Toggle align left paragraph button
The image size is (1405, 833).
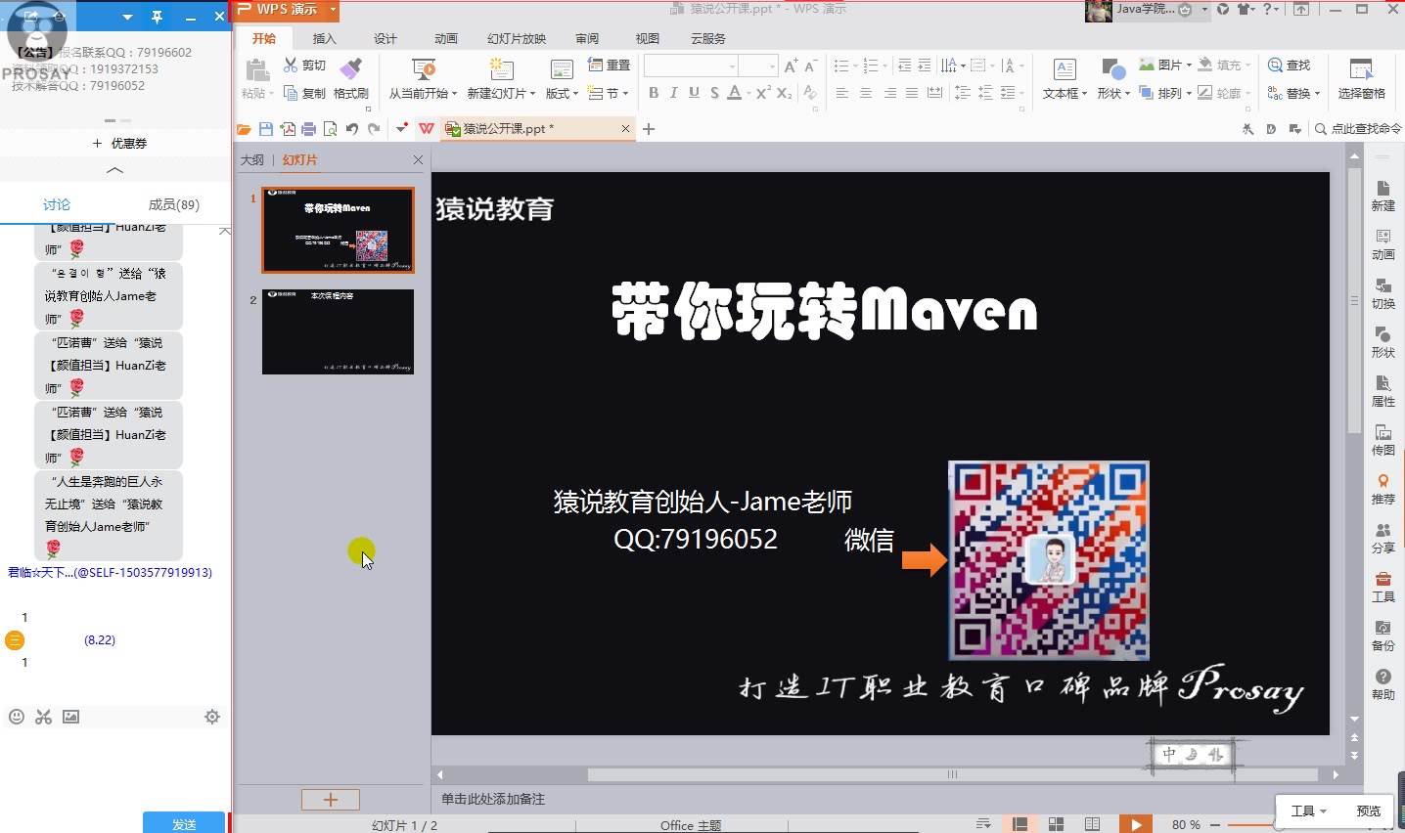click(x=841, y=93)
